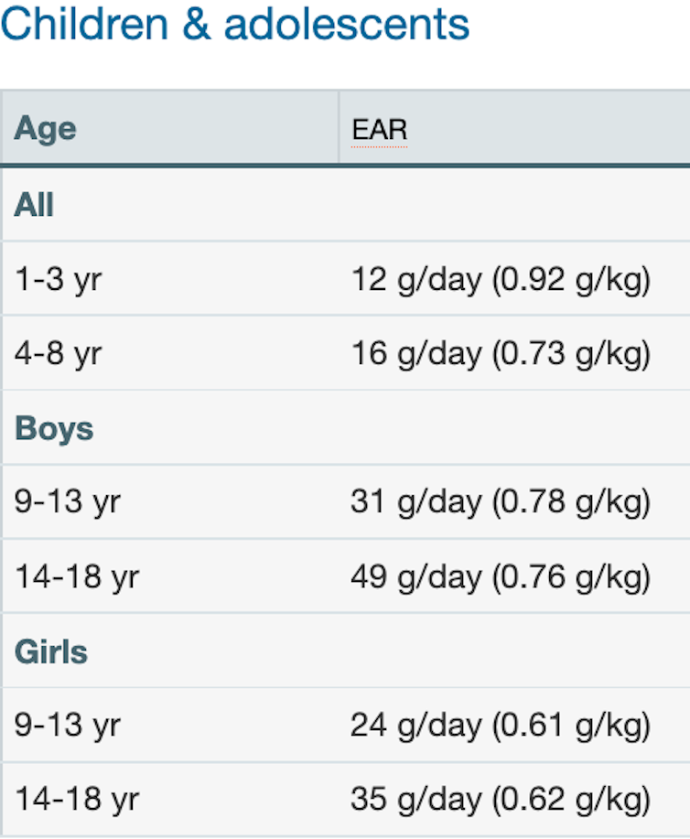
Task: Select the 'Boys' group row
Action: click(54, 428)
